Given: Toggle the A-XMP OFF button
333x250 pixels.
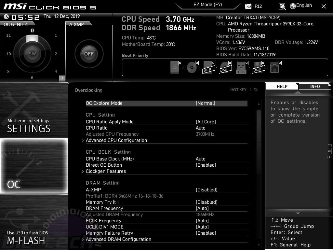Looking at the screenshot, I should click(x=89, y=54).
